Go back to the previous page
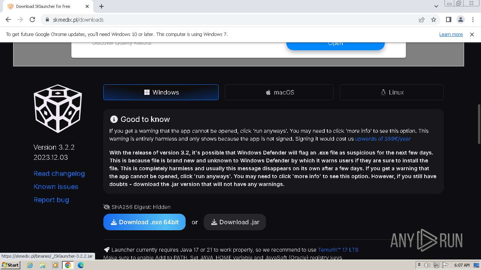481x270 pixels. [8, 19]
